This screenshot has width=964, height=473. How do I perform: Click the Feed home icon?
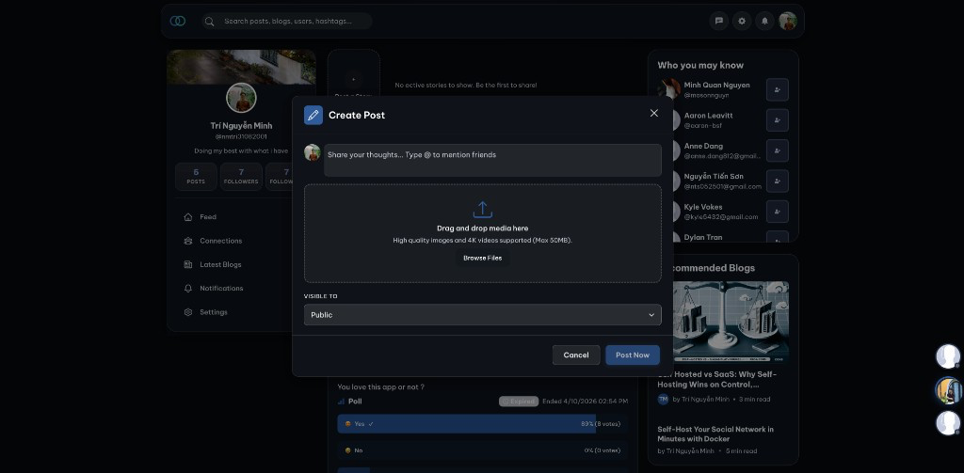pos(188,217)
